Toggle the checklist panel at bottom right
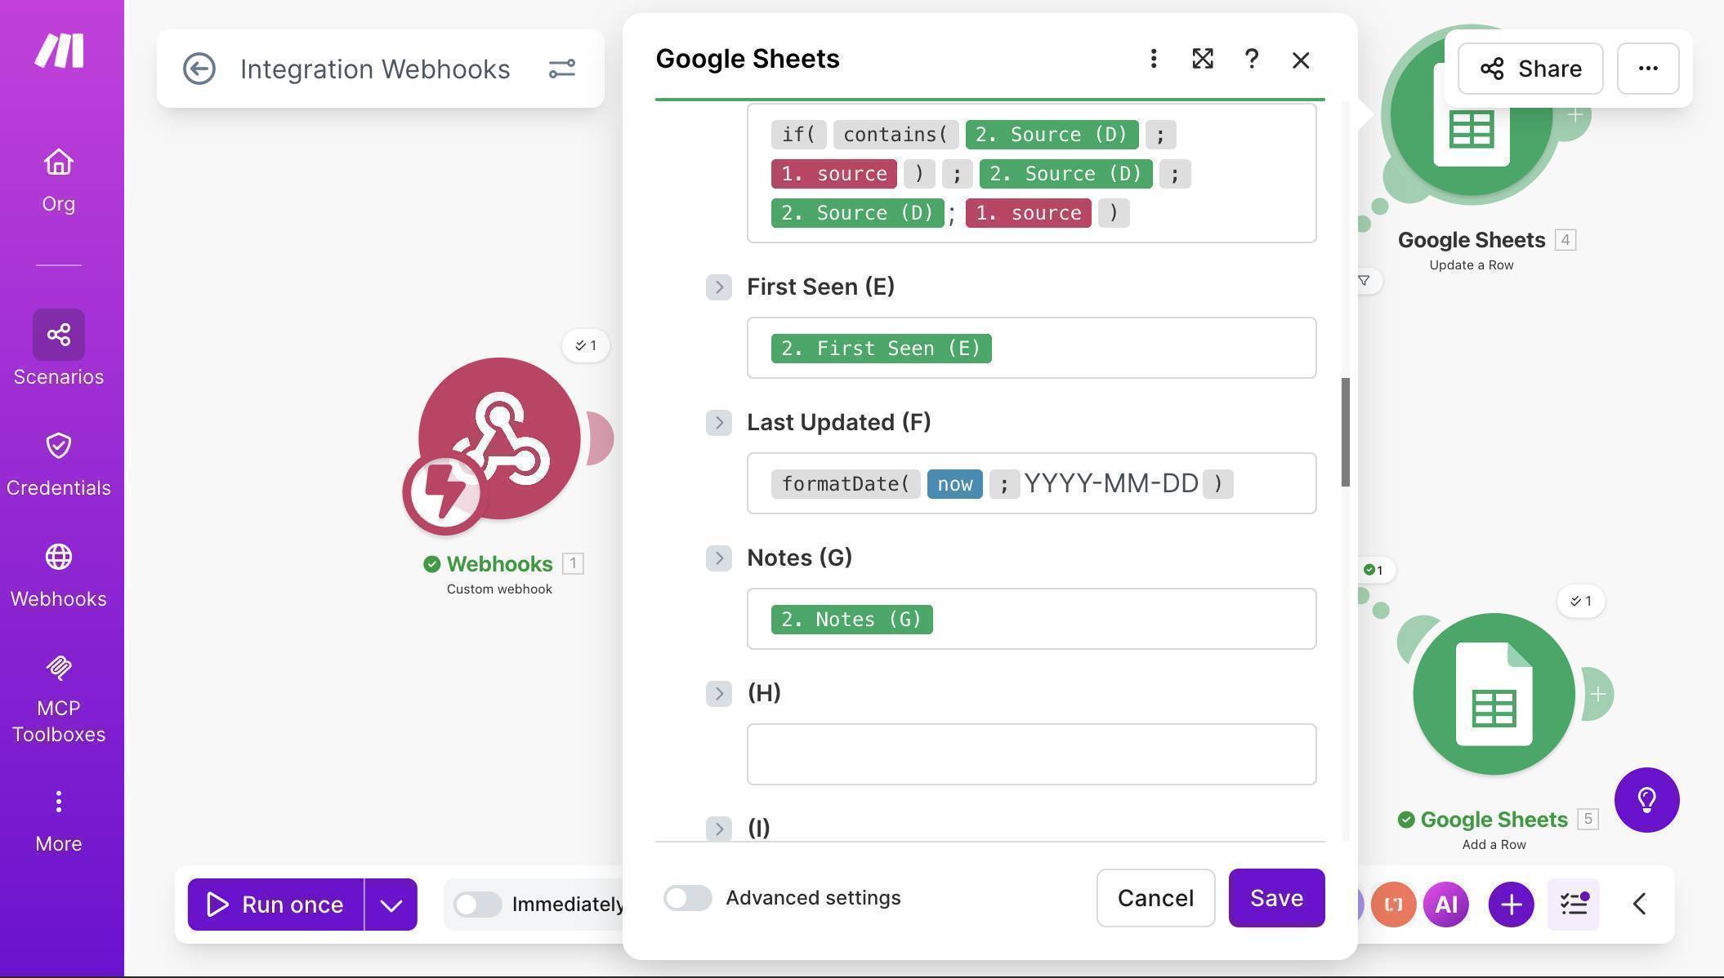This screenshot has width=1724, height=978. click(x=1573, y=904)
